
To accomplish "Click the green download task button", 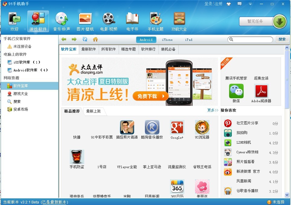I will pyautogui.click(x=280, y=21).
